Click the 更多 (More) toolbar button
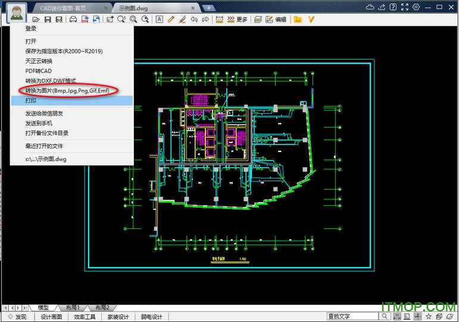Screen dimensions: 459x322 click(241, 20)
